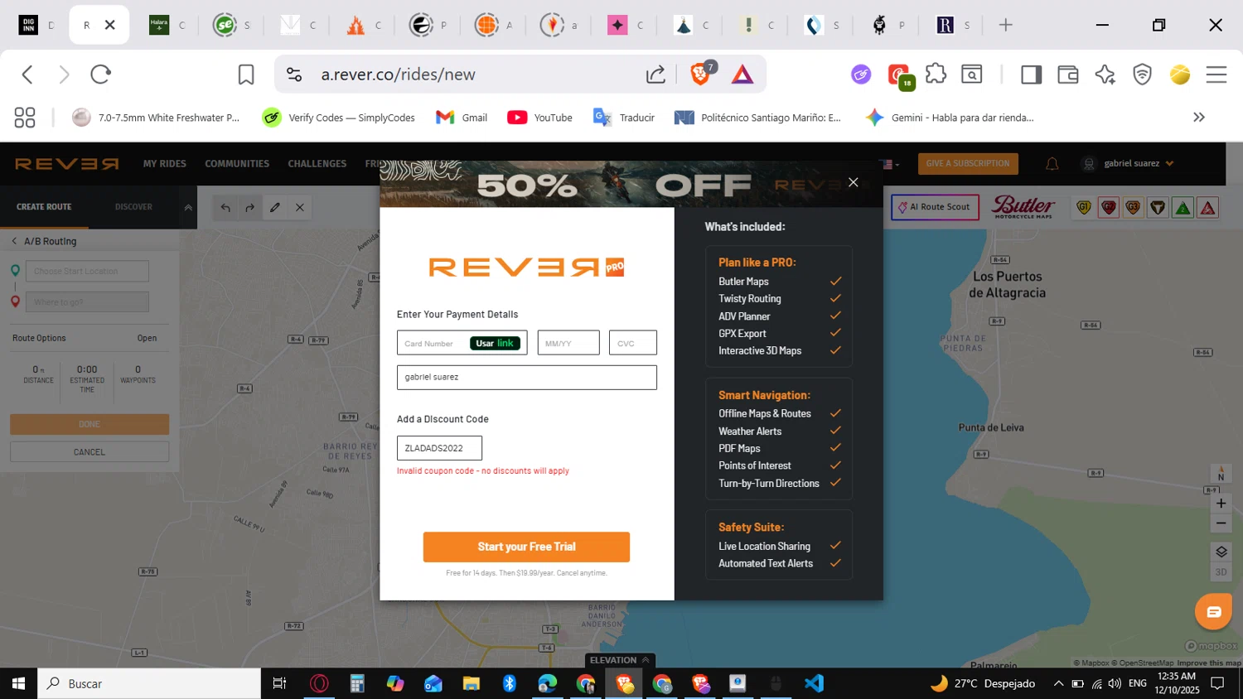Open the gabriel suarez account dropdown
The image size is (1243, 699).
[1129, 164]
